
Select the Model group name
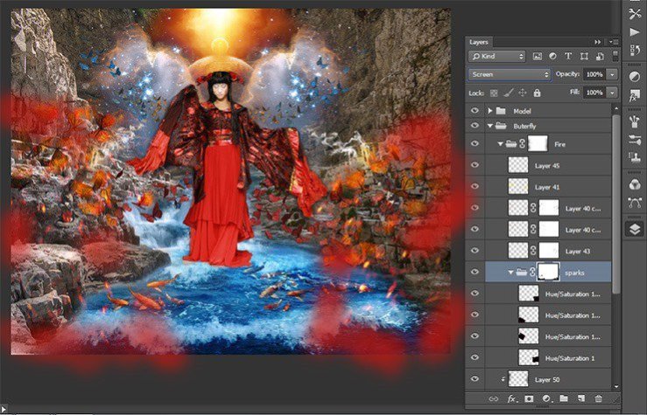point(522,111)
